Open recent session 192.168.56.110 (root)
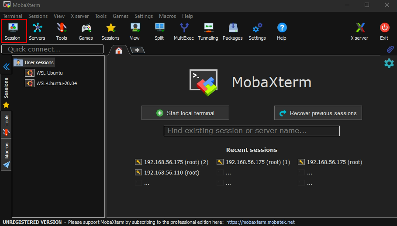This screenshot has height=226, width=397. (167, 173)
